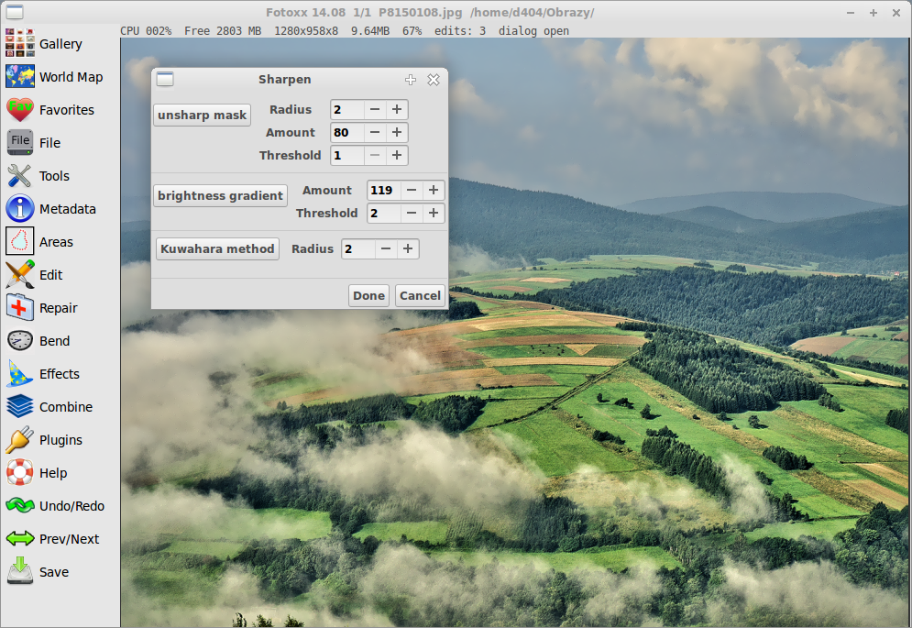Click the Plugins plug icon
Viewport: 912px width, 628px height.
click(20, 440)
